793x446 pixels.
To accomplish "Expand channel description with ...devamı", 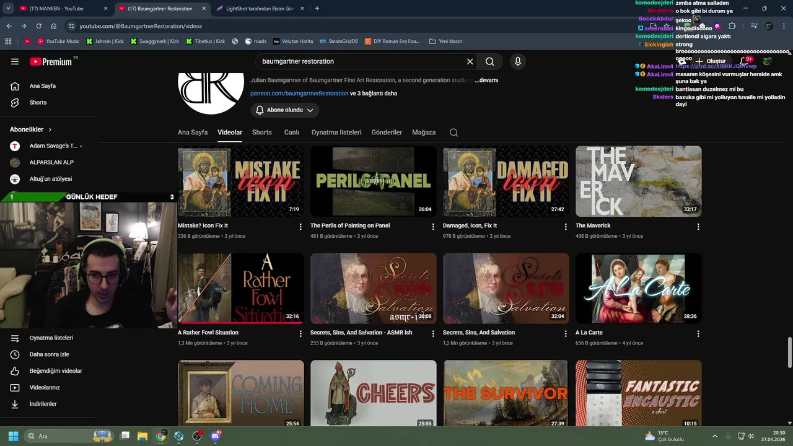I will pos(486,80).
